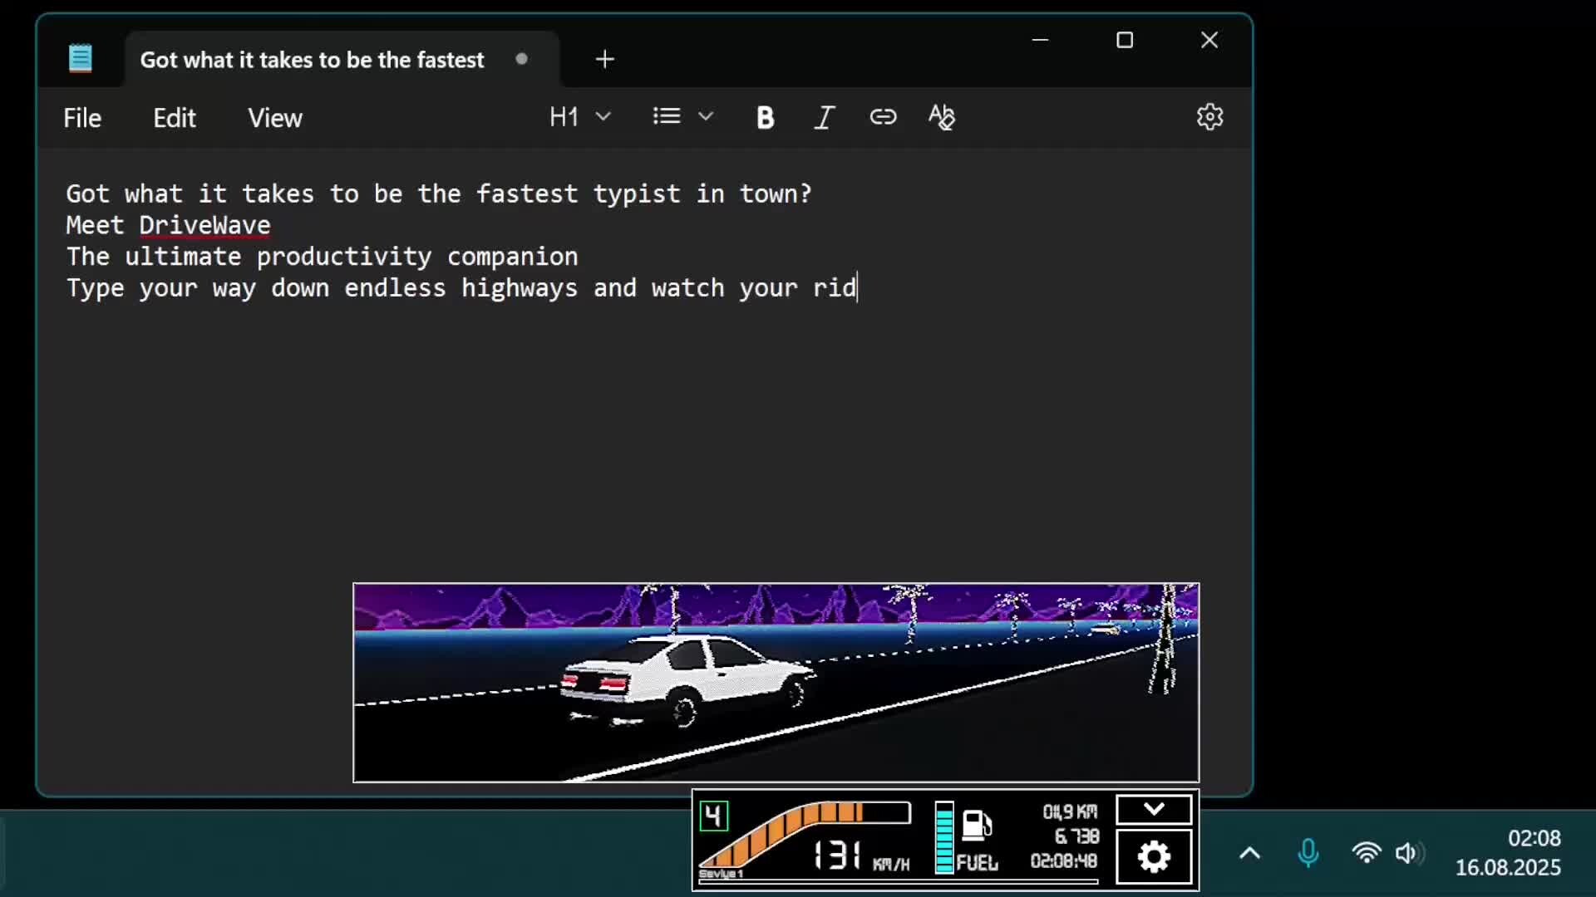This screenshot has width=1596, height=897.
Task: Insert a link with the link icon
Action: (x=883, y=117)
